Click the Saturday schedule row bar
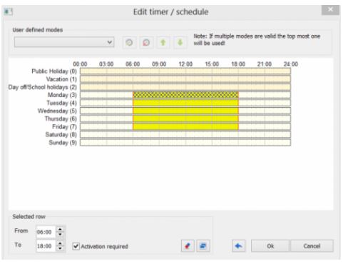This screenshot has width=343, height=264. point(185,135)
